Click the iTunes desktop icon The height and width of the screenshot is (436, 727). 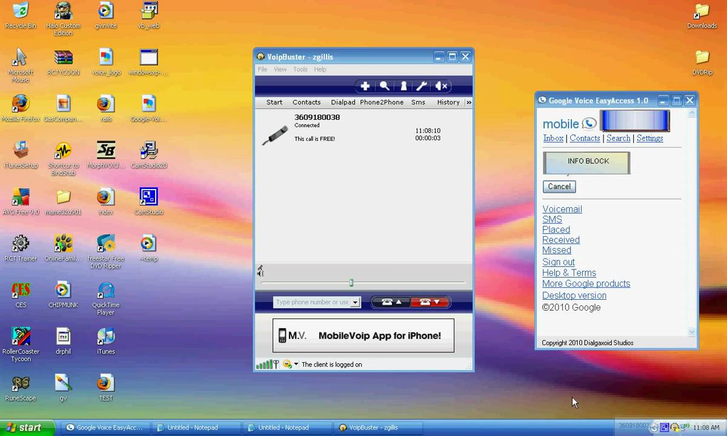pos(106,341)
